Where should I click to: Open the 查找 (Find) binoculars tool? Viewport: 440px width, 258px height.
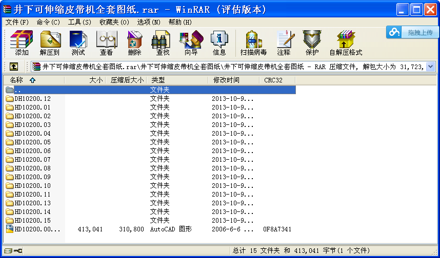[163, 42]
